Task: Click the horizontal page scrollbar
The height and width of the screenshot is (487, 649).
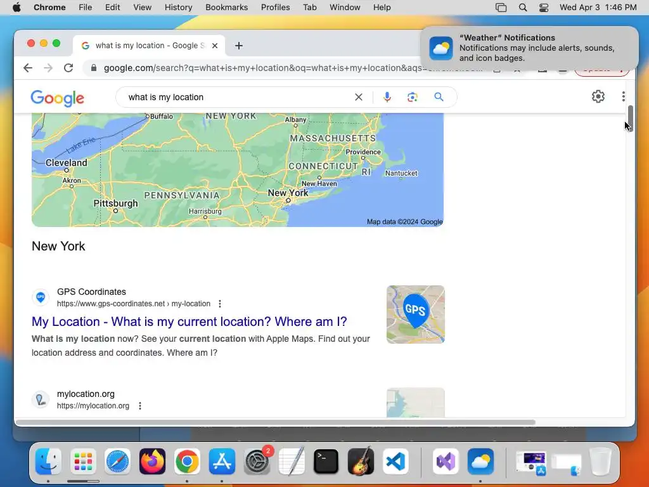Action: [275, 422]
